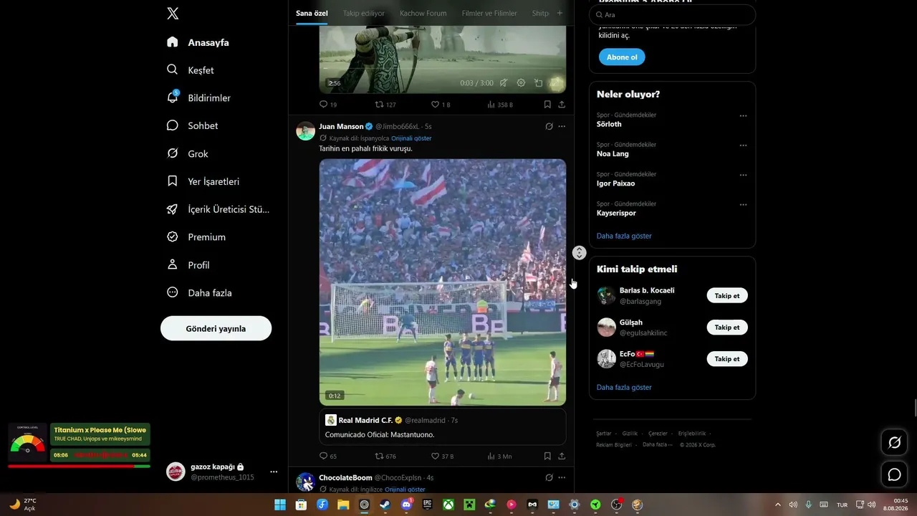Repost the post with 676 reposts
Screen dimensions: 917x516
tap(385, 456)
